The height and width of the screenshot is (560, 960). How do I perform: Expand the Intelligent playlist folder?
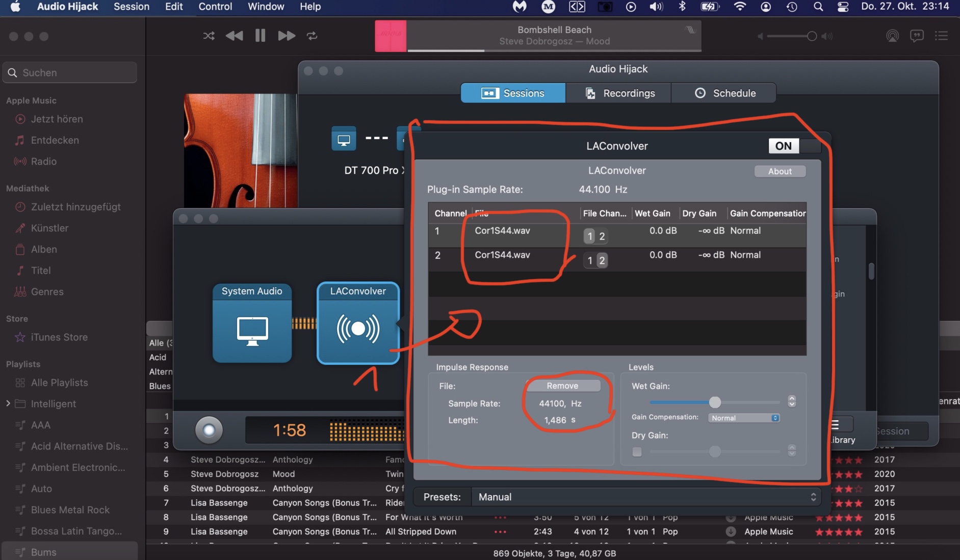click(8, 404)
